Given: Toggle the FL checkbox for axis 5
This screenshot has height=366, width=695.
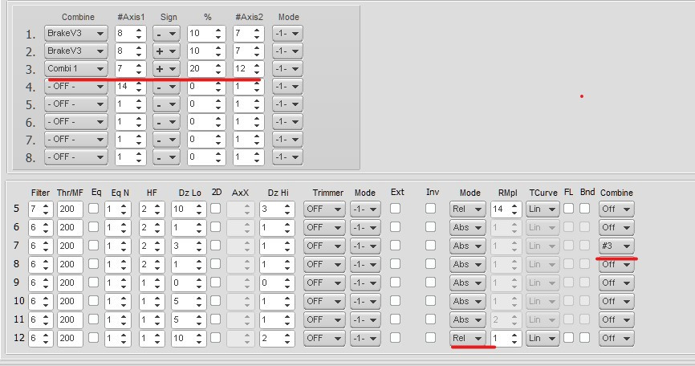Looking at the screenshot, I should pos(569,208).
